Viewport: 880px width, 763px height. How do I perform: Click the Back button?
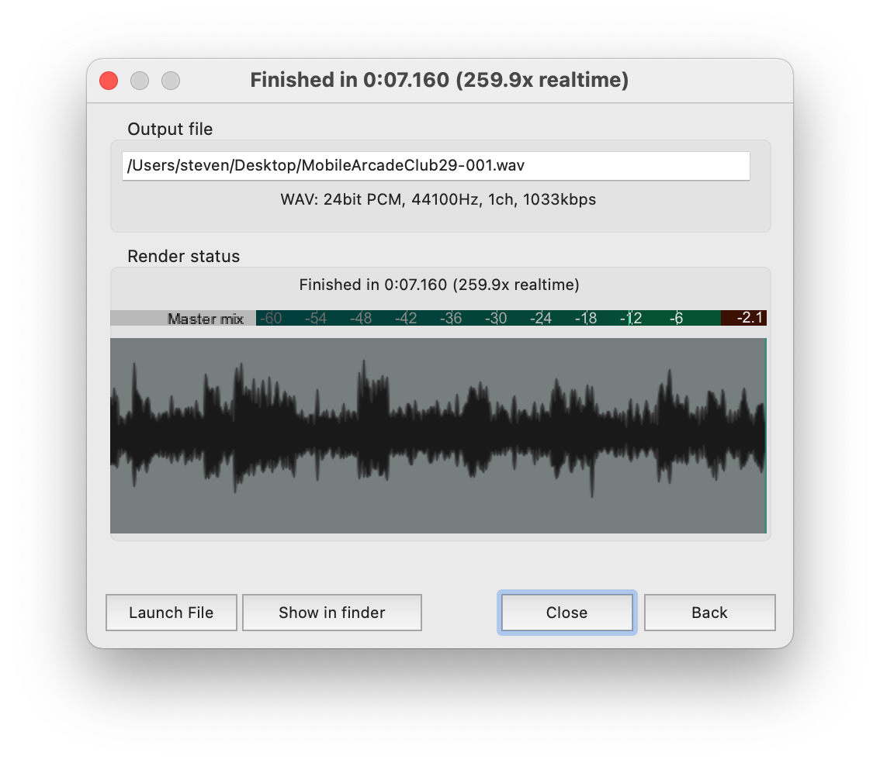[709, 612]
